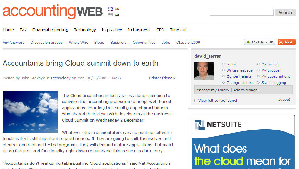299x169 pixels.
Task: Expand View full control panel arrow
Action: (x=195, y=101)
